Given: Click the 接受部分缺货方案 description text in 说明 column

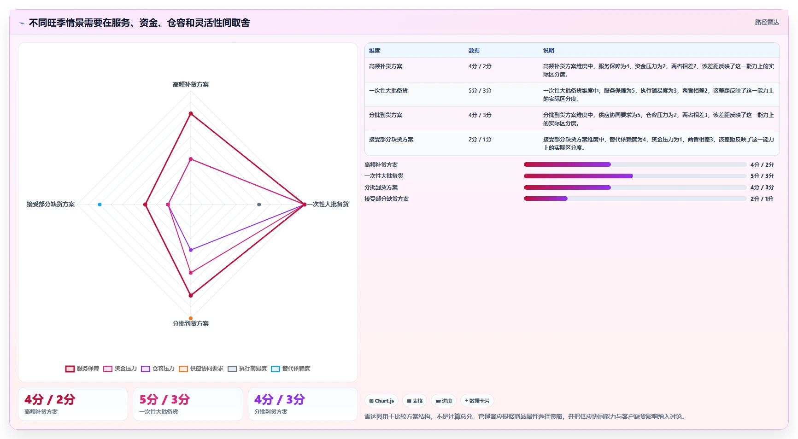Looking at the screenshot, I should (658, 144).
